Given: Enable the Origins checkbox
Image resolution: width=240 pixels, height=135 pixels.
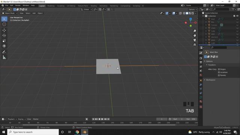Looking at the screenshot, I should point(219,69).
